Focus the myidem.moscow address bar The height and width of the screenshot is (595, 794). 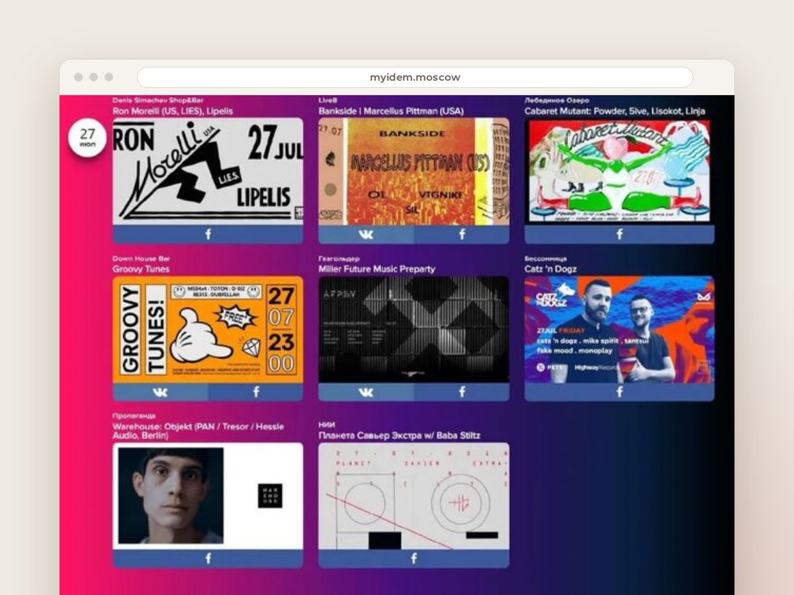[415, 77]
